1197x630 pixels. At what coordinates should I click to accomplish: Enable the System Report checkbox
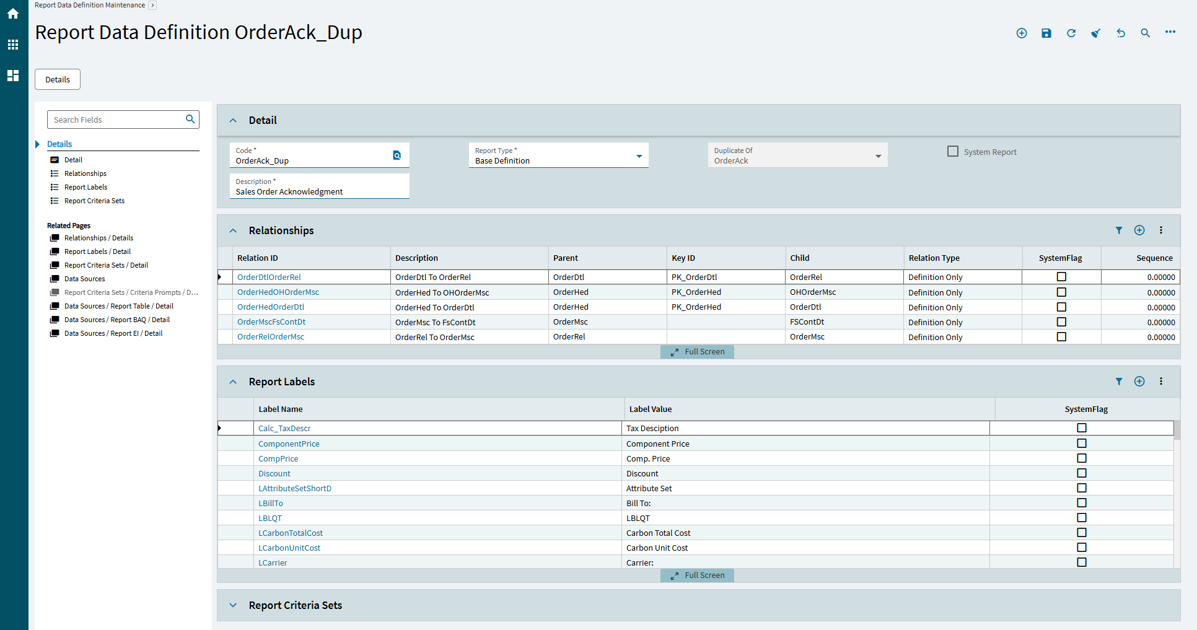pyautogui.click(x=953, y=151)
